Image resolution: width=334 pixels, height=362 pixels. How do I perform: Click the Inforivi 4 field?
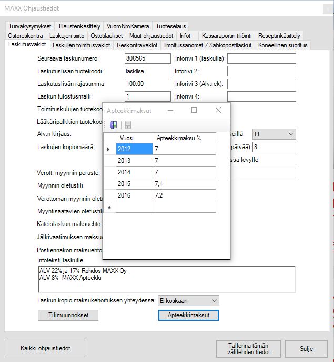261,96
